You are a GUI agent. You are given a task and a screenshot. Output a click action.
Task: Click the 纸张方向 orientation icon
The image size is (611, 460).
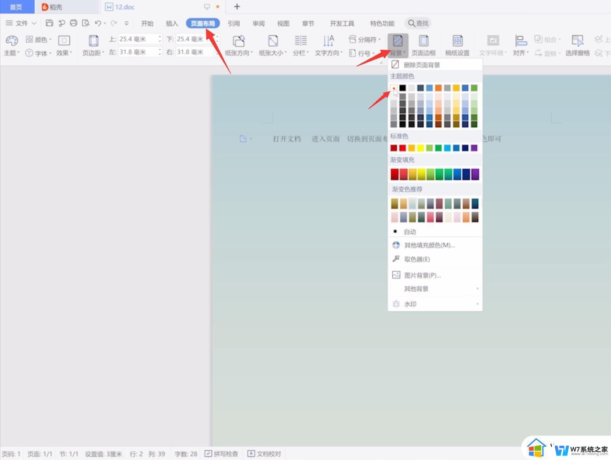(239, 41)
